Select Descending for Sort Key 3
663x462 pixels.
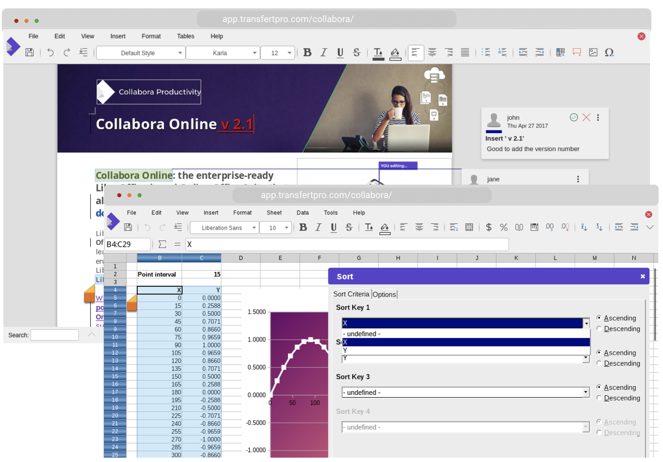pyautogui.click(x=599, y=398)
